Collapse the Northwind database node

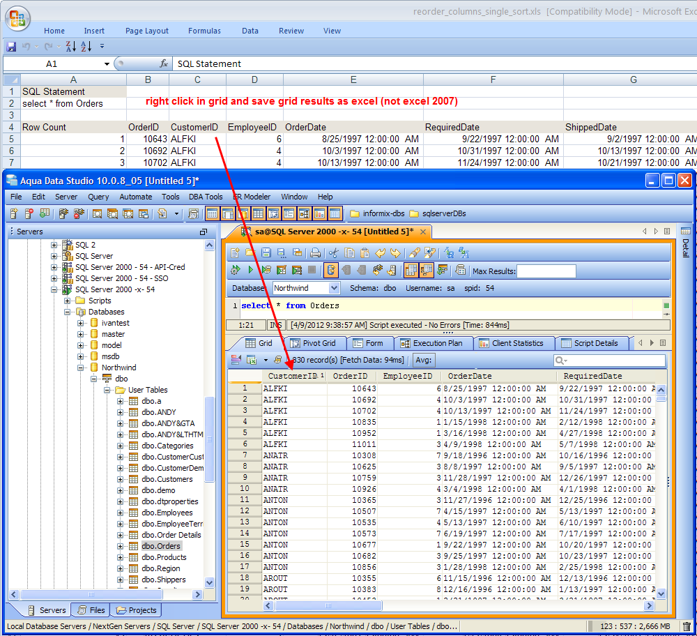80,368
